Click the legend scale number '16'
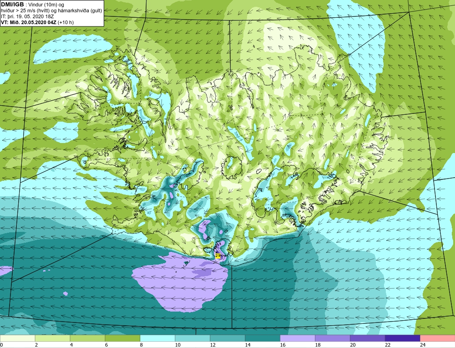The width and height of the screenshot is (455, 348). tap(283, 345)
